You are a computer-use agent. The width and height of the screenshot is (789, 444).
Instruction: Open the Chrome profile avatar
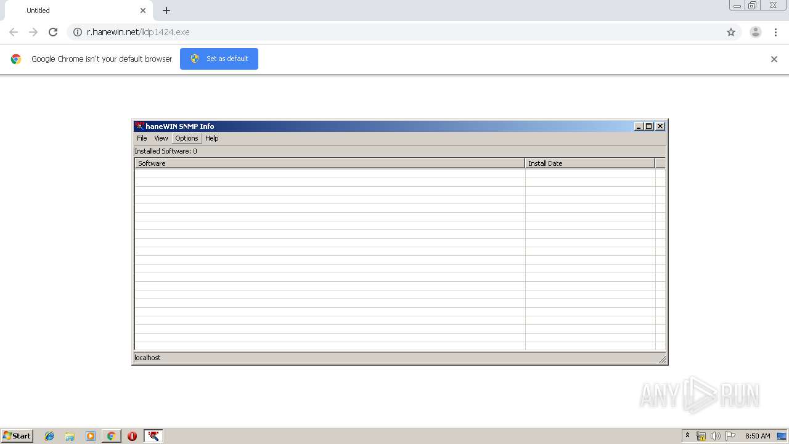(756, 32)
